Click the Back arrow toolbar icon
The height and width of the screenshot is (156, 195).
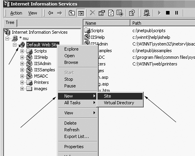coord(51,13)
